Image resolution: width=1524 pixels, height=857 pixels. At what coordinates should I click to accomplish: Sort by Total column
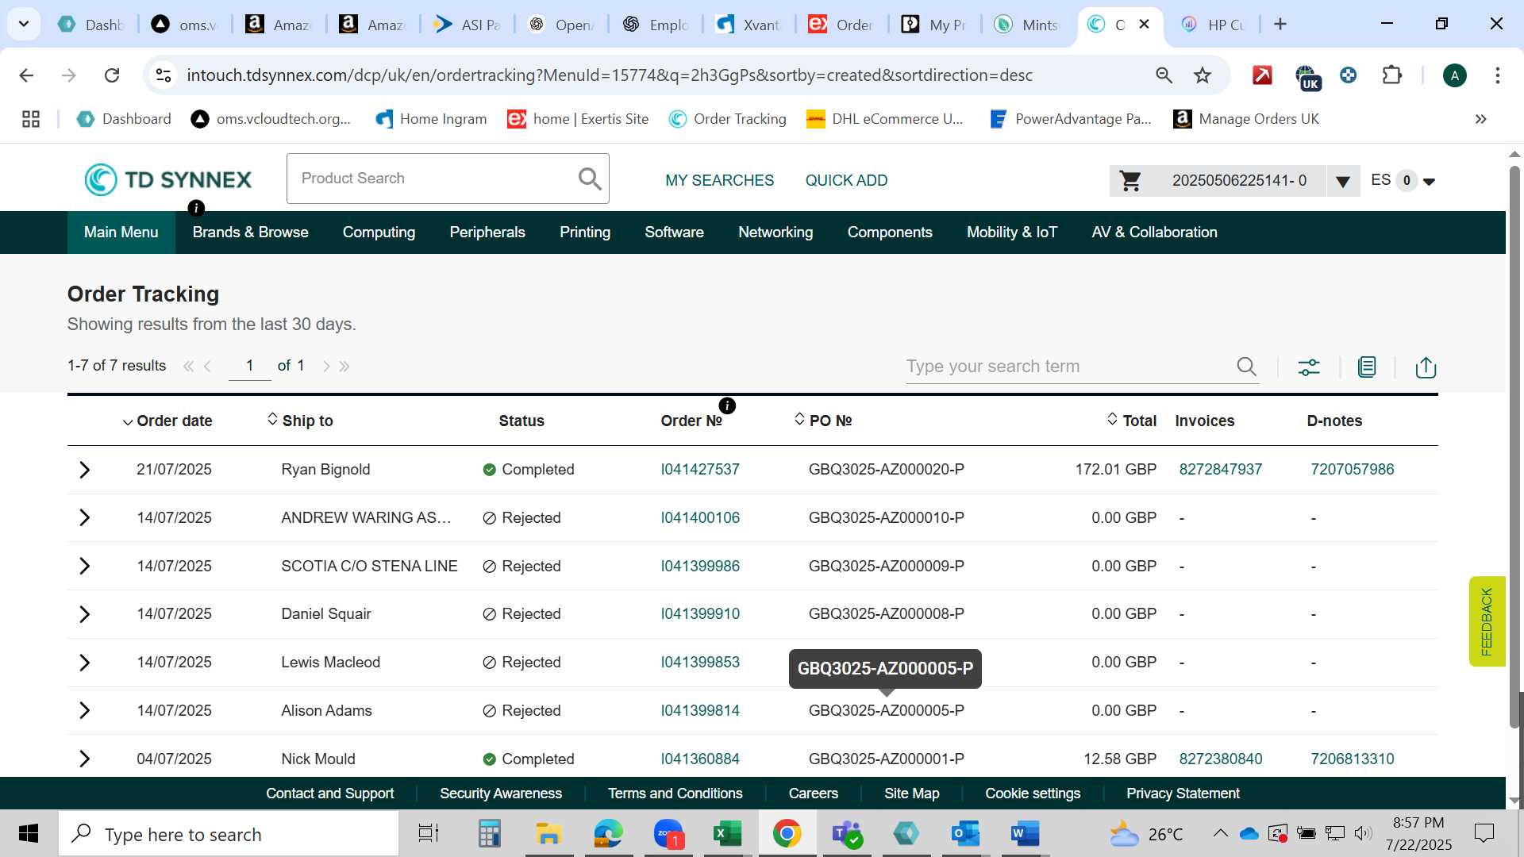1132,421
